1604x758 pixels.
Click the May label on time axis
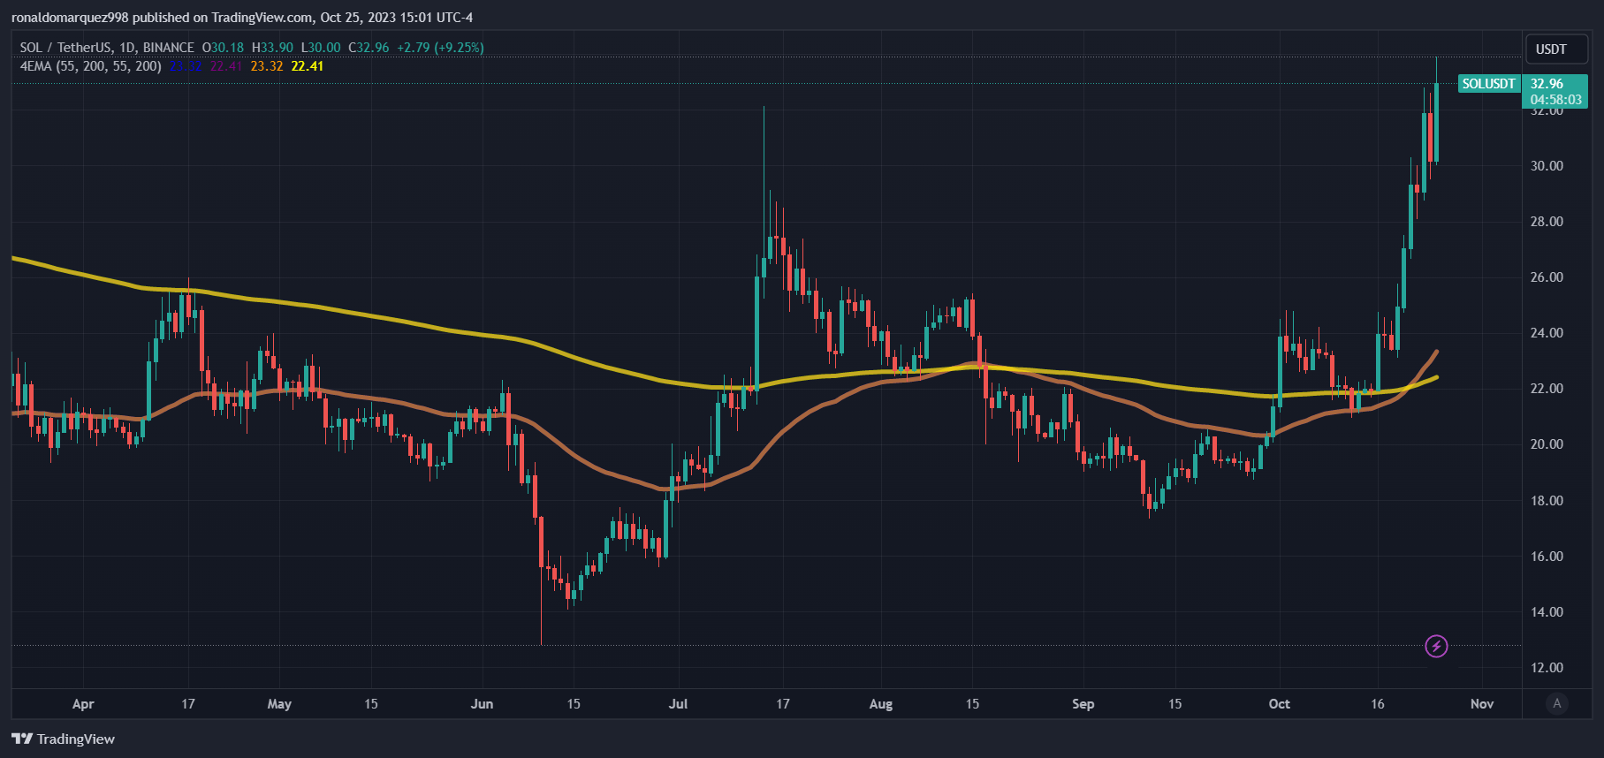tap(279, 704)
